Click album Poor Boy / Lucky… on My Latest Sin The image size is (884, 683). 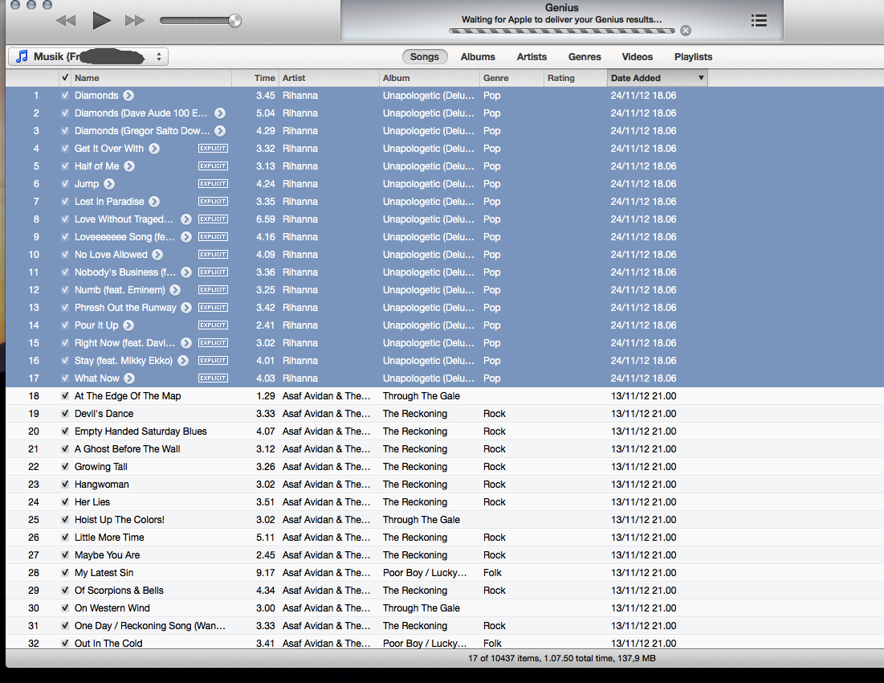click(x=425, y=572)
